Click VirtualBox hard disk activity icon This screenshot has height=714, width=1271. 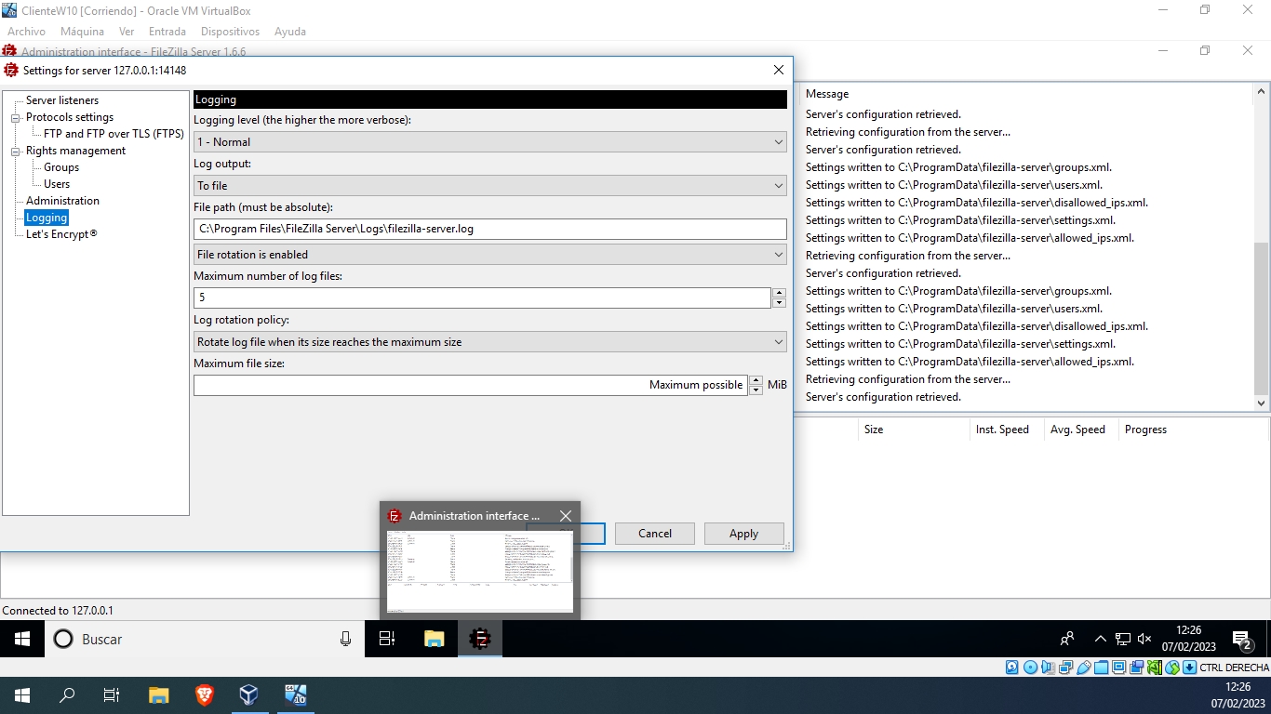1012,668
